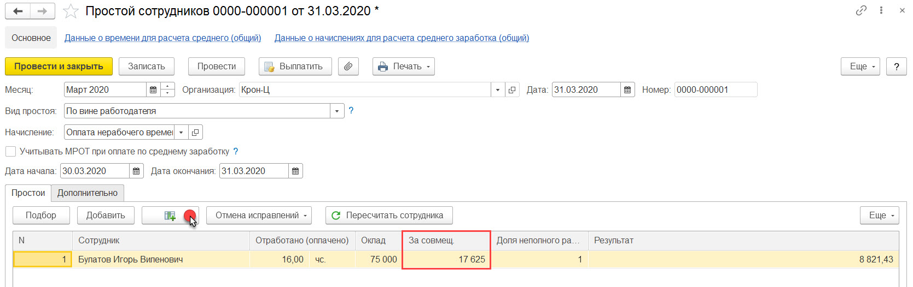Click the Номер input field
Viewport: 913px width, 287px height.
coord(716,90)
